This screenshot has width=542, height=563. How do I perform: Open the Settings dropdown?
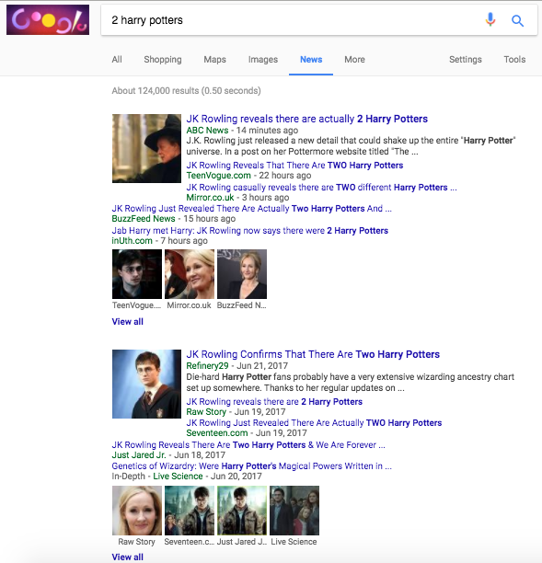(465, 60)
